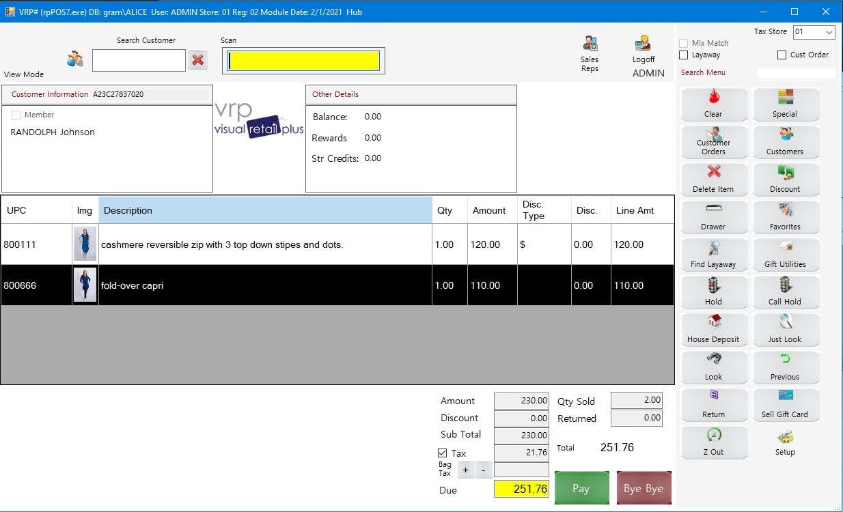Open House Deposit
843x512 pixels.
(714, 330)
